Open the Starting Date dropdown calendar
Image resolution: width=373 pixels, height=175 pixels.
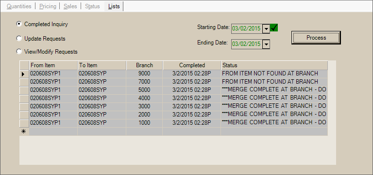[266, 29]
